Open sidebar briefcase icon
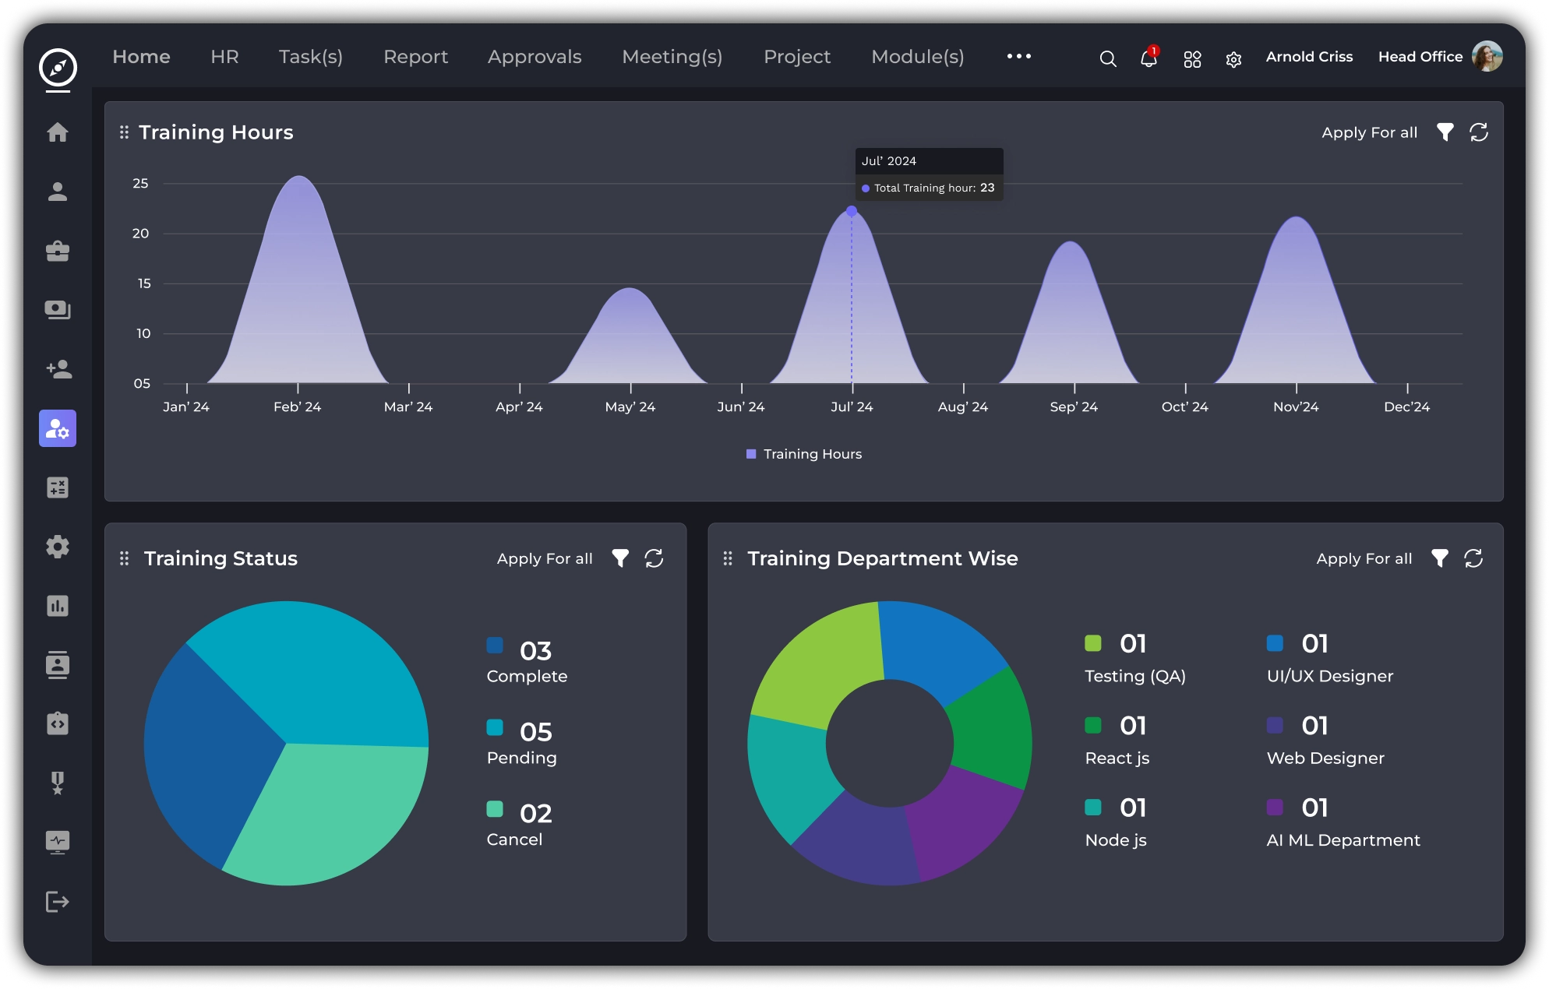This screenshot has width=1549, height=989. click(x=58, y=251)
